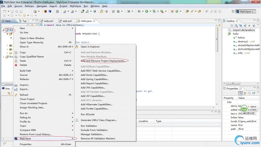
Task: Choose Add Hibernate Capabilities
Action: pos(97,104)
